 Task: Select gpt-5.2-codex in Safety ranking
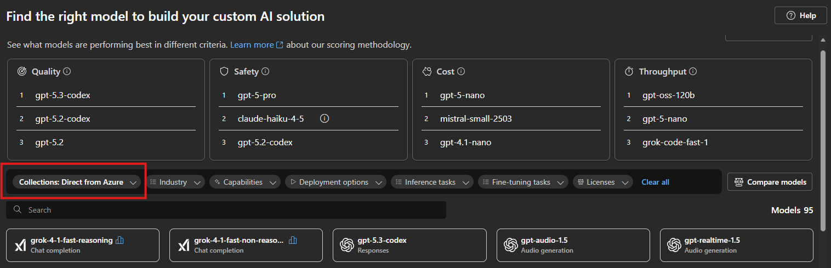click(x=265, y=142)
